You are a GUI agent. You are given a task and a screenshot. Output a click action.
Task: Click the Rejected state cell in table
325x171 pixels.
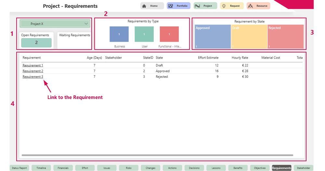(162, 77)
